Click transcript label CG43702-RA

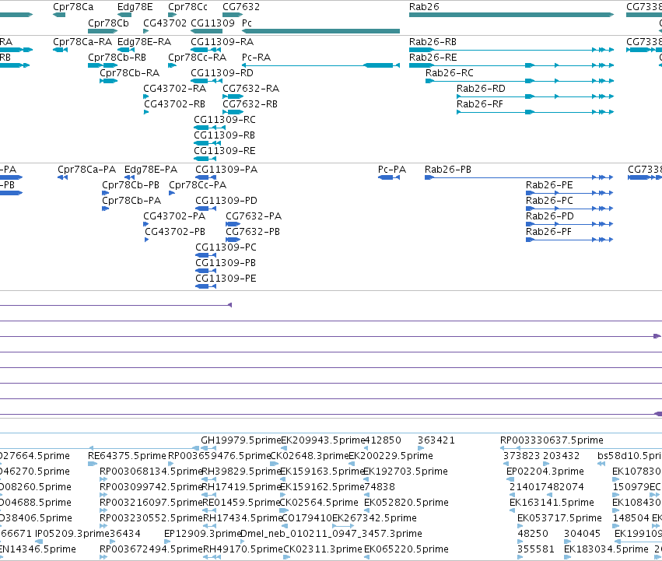click(x=174, y=89)
